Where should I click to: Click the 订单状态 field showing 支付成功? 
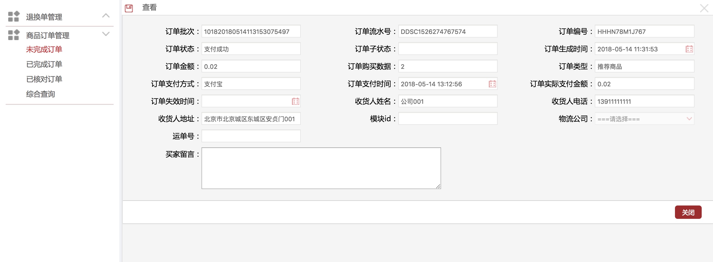[x=251, y=49]
